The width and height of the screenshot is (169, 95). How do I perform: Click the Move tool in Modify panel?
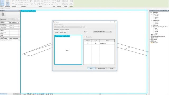click(x=32, y=4)
